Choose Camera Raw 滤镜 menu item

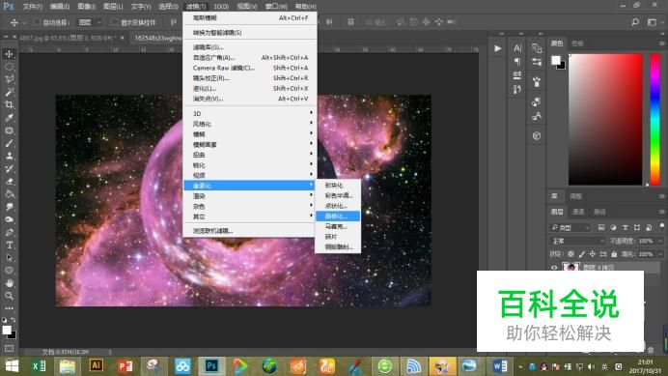point(250,68)
